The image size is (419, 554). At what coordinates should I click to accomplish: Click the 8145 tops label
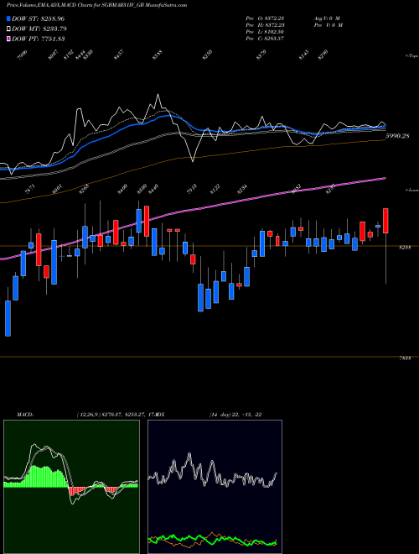[x=303, y=55]
